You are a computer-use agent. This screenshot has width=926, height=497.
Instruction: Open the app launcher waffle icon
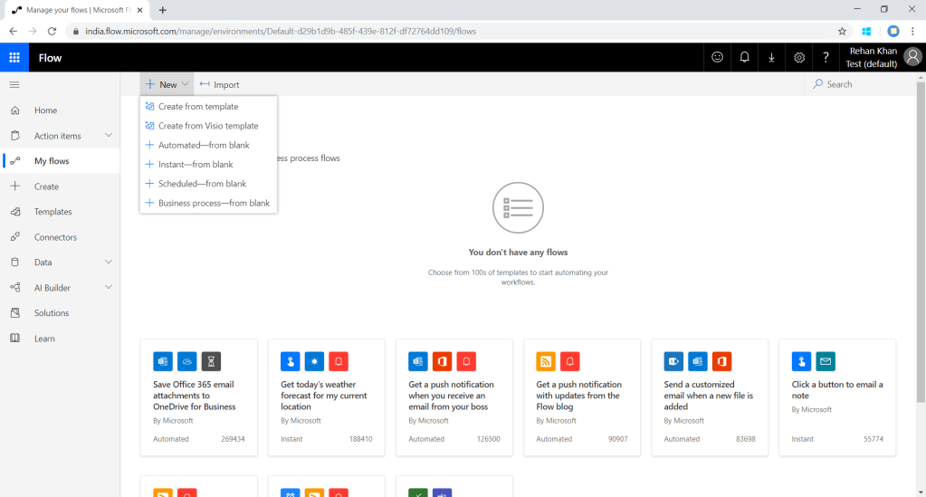click(14, 58)
